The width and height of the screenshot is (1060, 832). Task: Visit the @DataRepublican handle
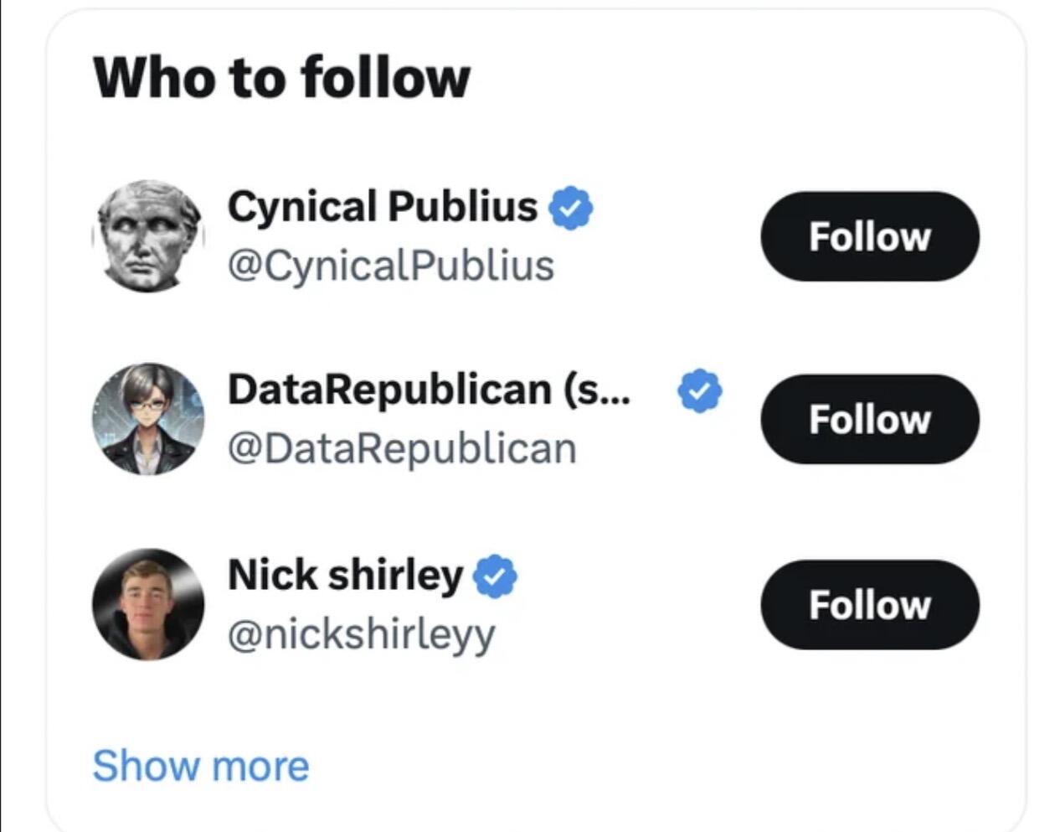click(402, 448)
